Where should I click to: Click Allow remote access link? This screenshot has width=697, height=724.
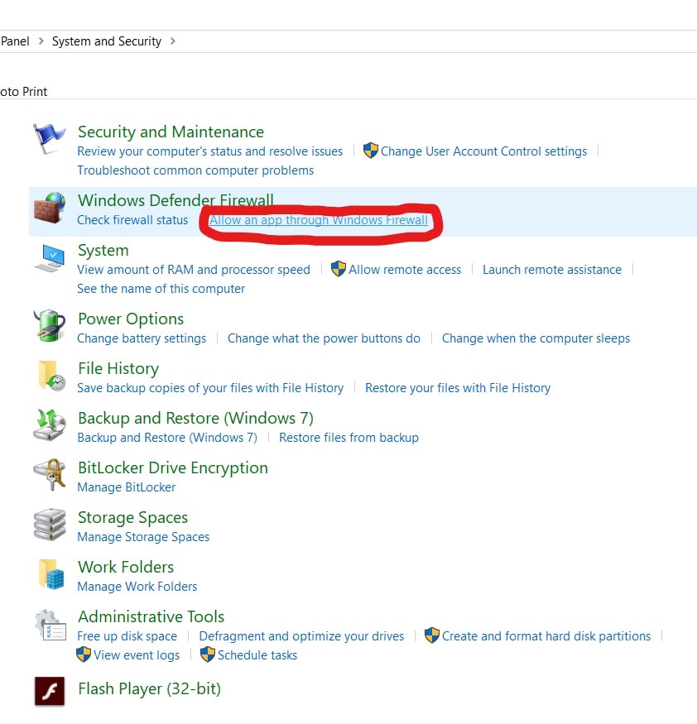click(x=405, y=270)
